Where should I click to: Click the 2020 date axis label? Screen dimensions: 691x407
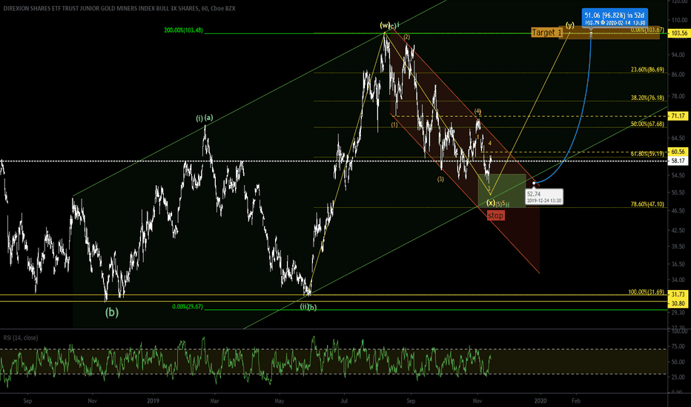click(x=540, y=401)
